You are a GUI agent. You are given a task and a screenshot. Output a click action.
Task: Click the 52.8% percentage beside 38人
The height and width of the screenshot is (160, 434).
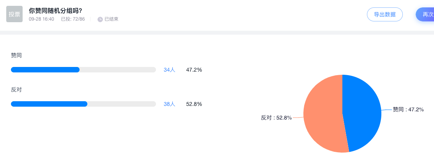[194, 104]
